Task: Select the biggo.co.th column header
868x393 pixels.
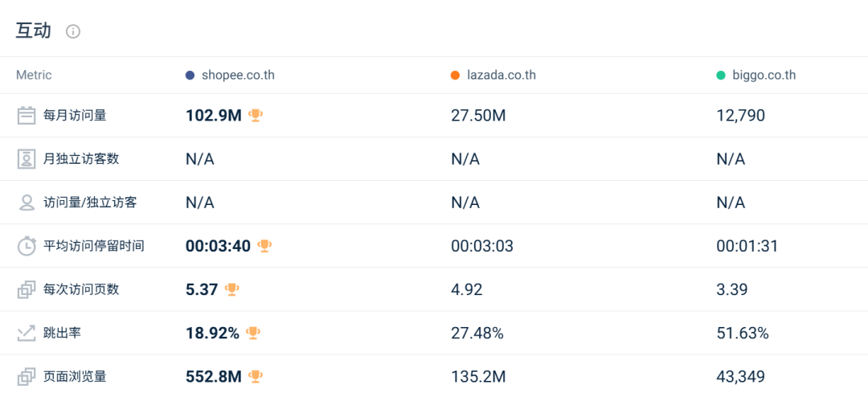Action: [x=764, y=76]
